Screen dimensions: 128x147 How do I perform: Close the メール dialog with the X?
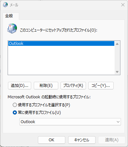tap(123, 5)
